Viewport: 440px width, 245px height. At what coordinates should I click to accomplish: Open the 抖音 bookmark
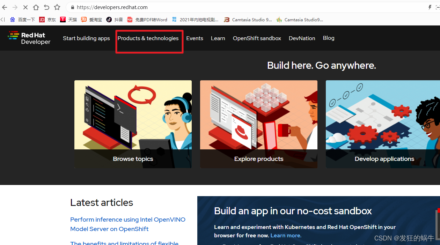[x=115, y=20]
